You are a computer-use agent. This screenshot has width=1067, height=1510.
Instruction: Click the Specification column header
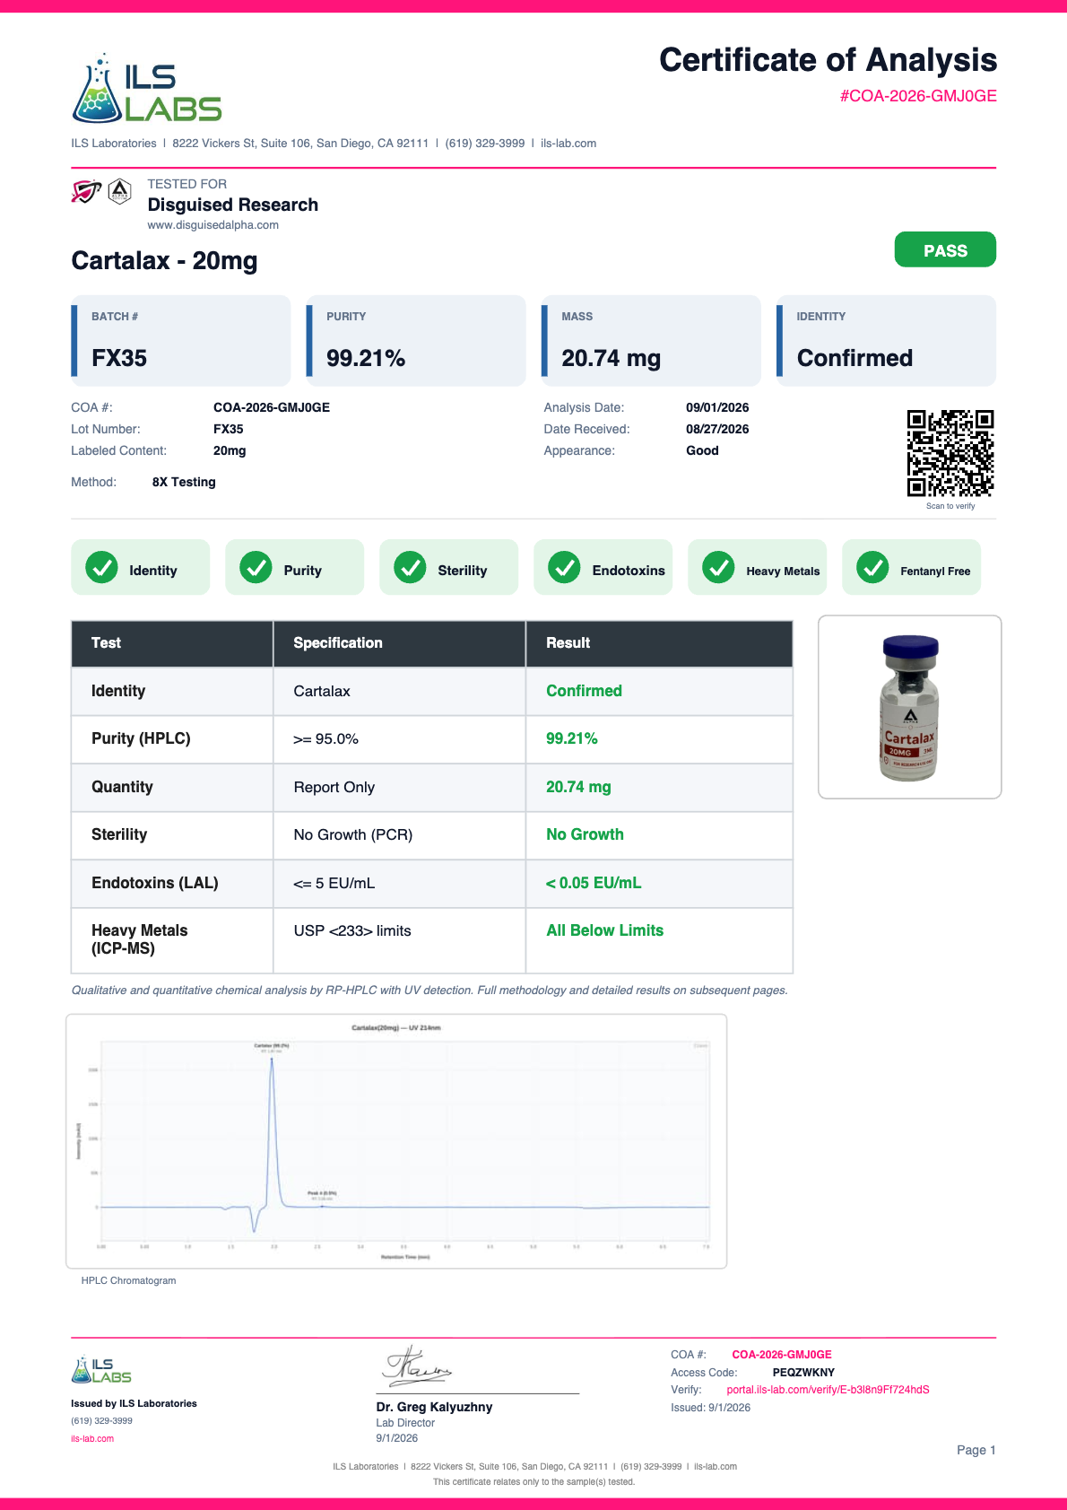(x=399, y=643)
